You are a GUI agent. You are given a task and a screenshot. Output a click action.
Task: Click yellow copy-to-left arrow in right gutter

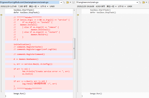tap(78, 15)
